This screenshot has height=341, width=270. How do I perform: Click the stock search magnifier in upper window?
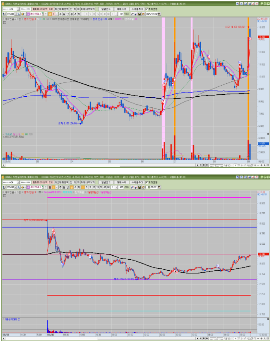click(18, 14)
